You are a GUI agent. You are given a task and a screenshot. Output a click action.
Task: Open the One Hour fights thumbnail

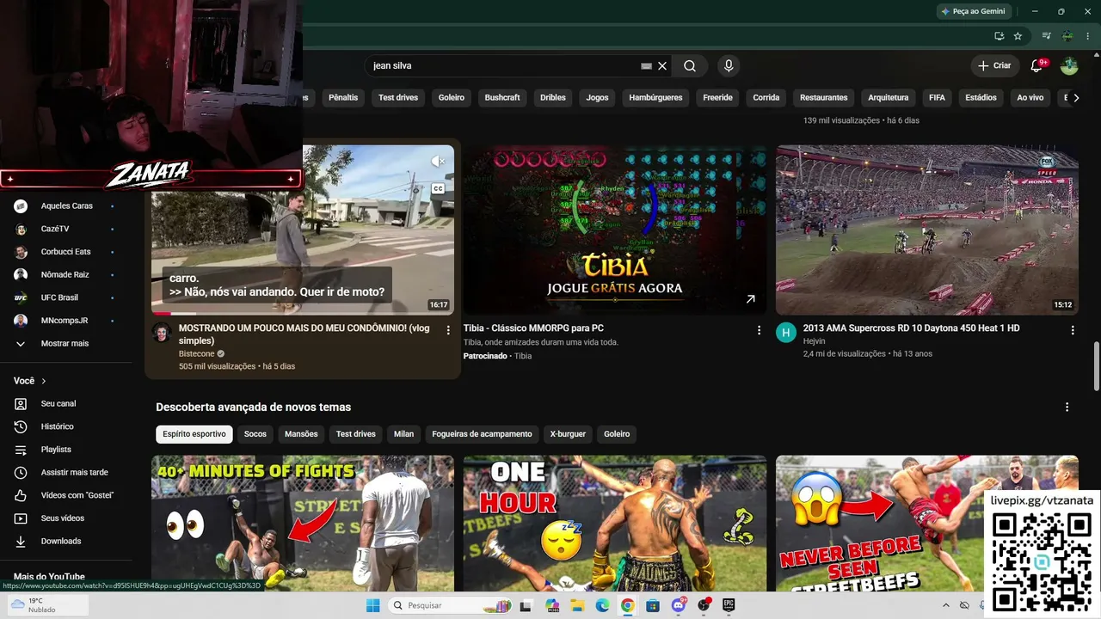click(x=614, y=524)
